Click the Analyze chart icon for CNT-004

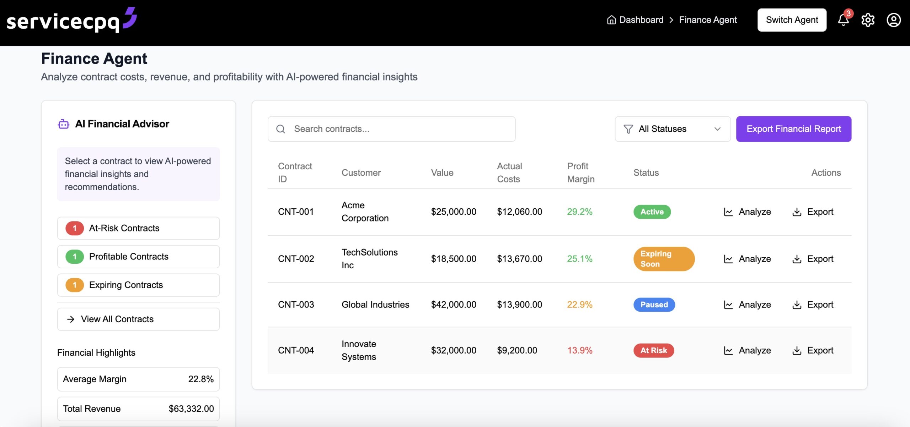coord(728,350)
